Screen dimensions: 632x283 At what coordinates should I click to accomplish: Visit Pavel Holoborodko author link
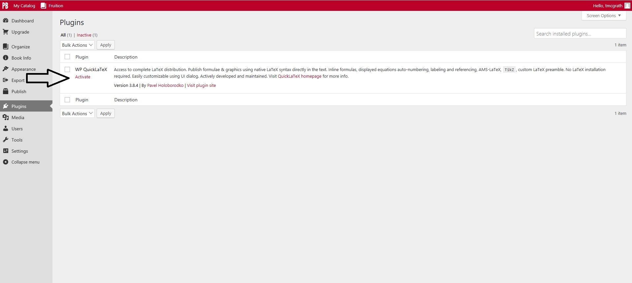pos(165,85)
